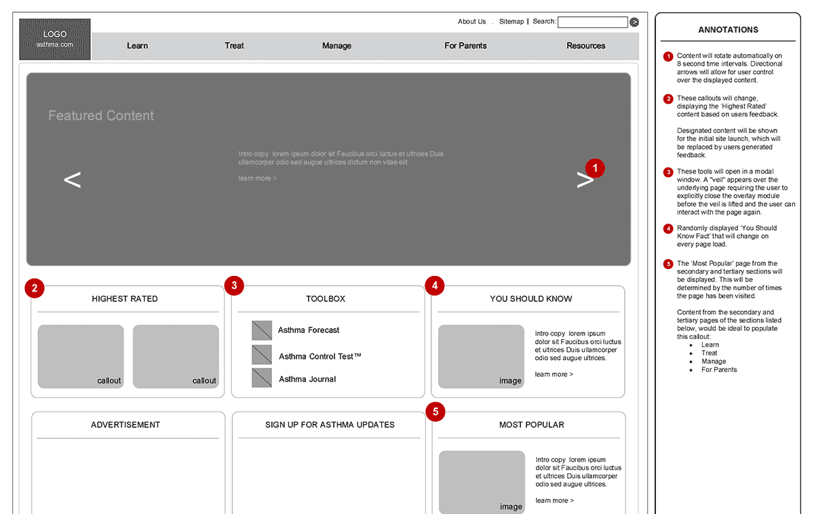Follow the About Us link
The width and height of the screenshot is (814, 514).
pos(471,22)
